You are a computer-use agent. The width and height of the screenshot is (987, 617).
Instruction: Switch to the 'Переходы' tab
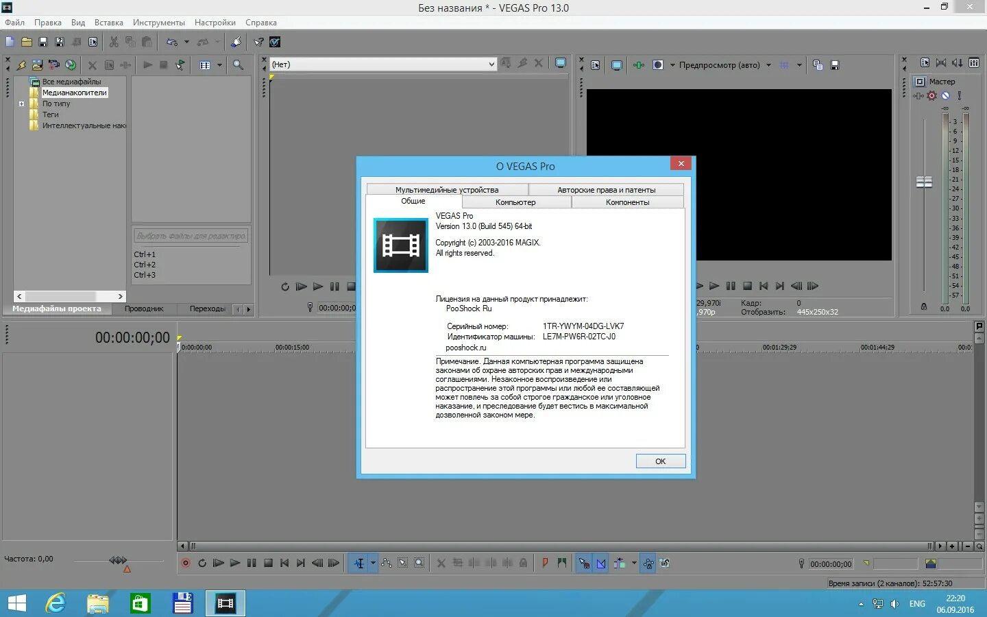click(207, 309)
